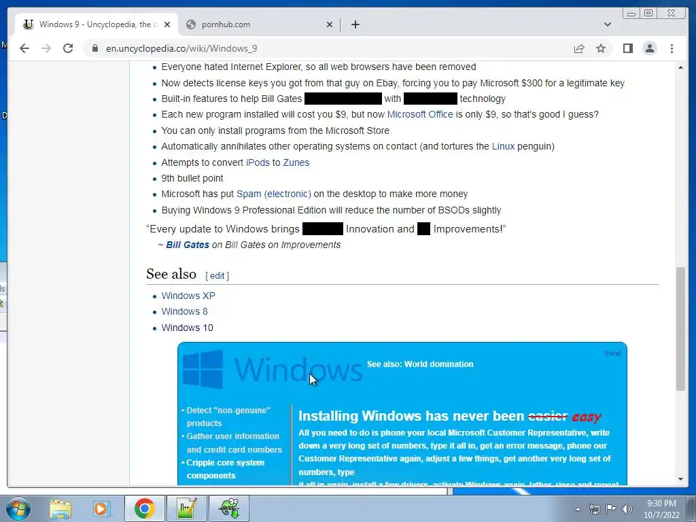View site info via the padlock icon
This screenshot has height=522, width=696.
95,48
